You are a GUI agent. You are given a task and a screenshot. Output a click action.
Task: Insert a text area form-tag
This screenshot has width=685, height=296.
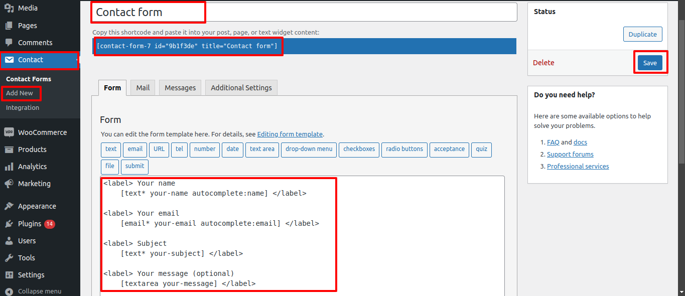262,149
